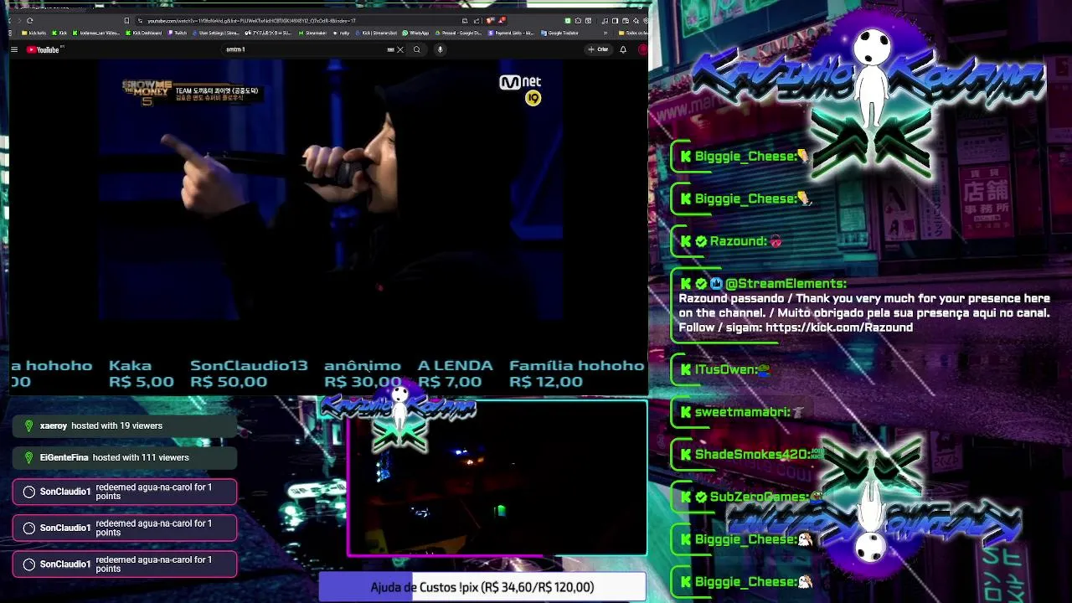
Task: Open the 'Twitch' bookmark
Action: click(x=178, y=33)
